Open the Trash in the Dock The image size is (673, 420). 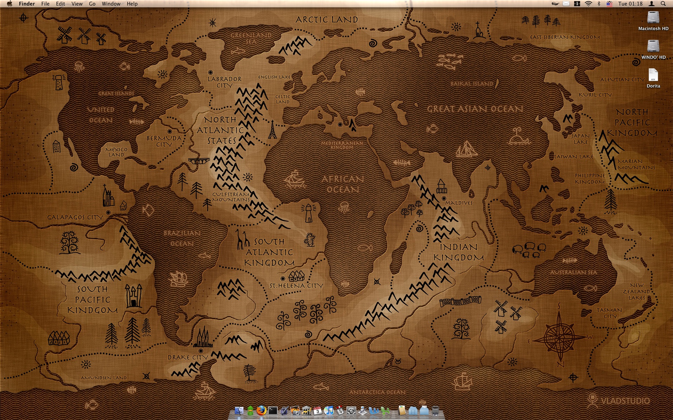(435, 411)
